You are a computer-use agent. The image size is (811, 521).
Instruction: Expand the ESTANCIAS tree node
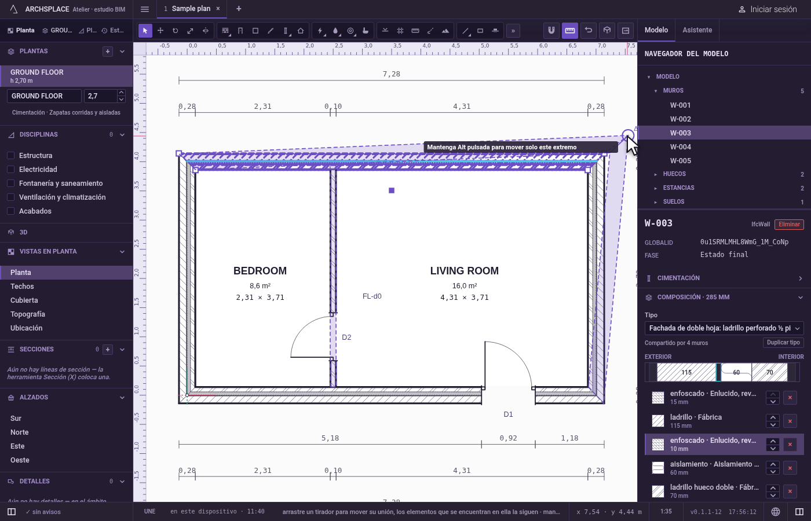coord(656,188)
